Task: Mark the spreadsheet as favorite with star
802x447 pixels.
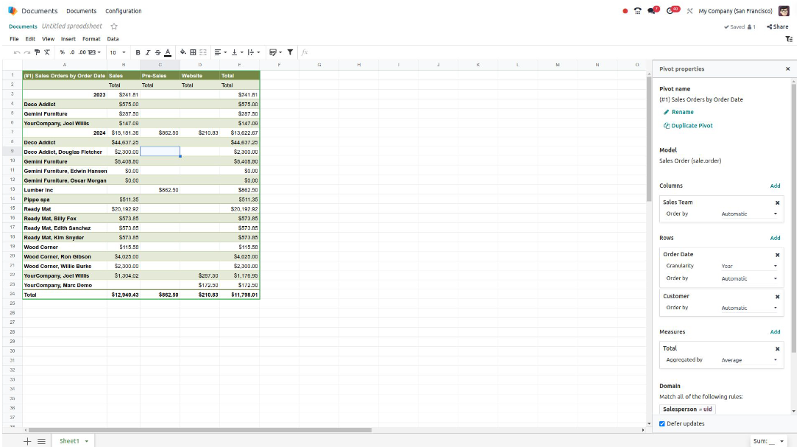Action: [114, 26]
